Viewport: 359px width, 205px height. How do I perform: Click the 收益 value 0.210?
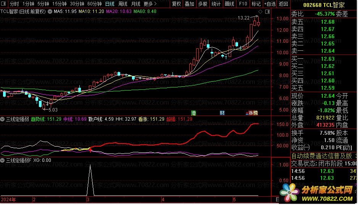328,147
